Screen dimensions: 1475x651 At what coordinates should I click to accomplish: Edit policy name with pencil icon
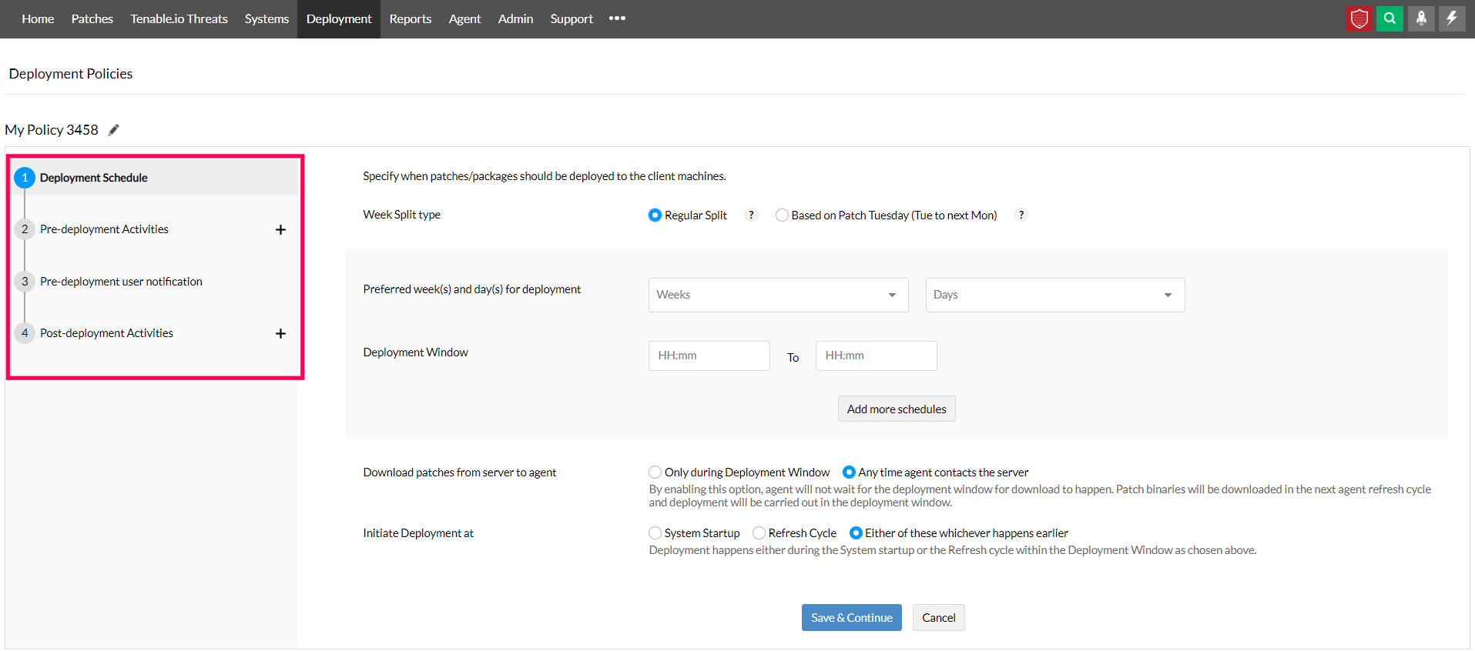(x=114, y=130)
